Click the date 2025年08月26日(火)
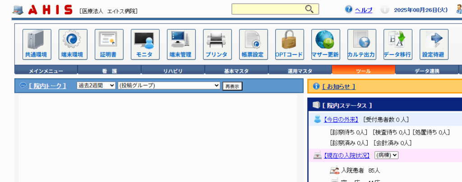The height and width of the screenshot is (182, 462). (421, 10)
